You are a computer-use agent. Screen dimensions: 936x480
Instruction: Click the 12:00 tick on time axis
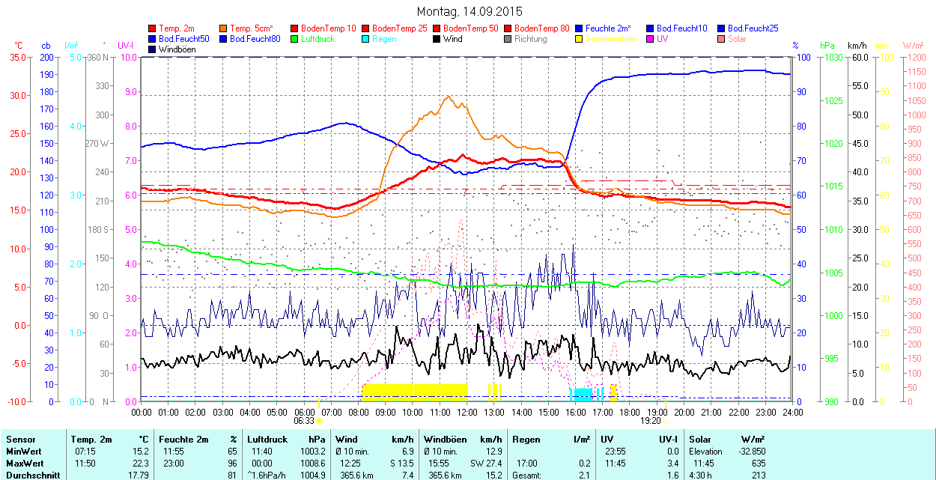tap(467, 412)
